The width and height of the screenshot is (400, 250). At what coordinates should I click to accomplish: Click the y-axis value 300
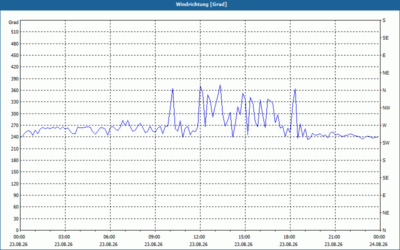point(15,114)
